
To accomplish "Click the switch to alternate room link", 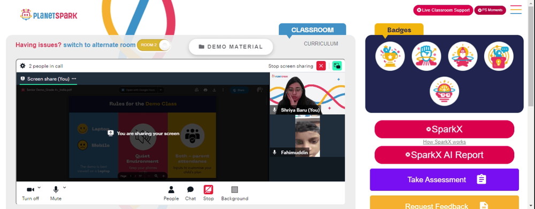I will click(x=100, y=45).
